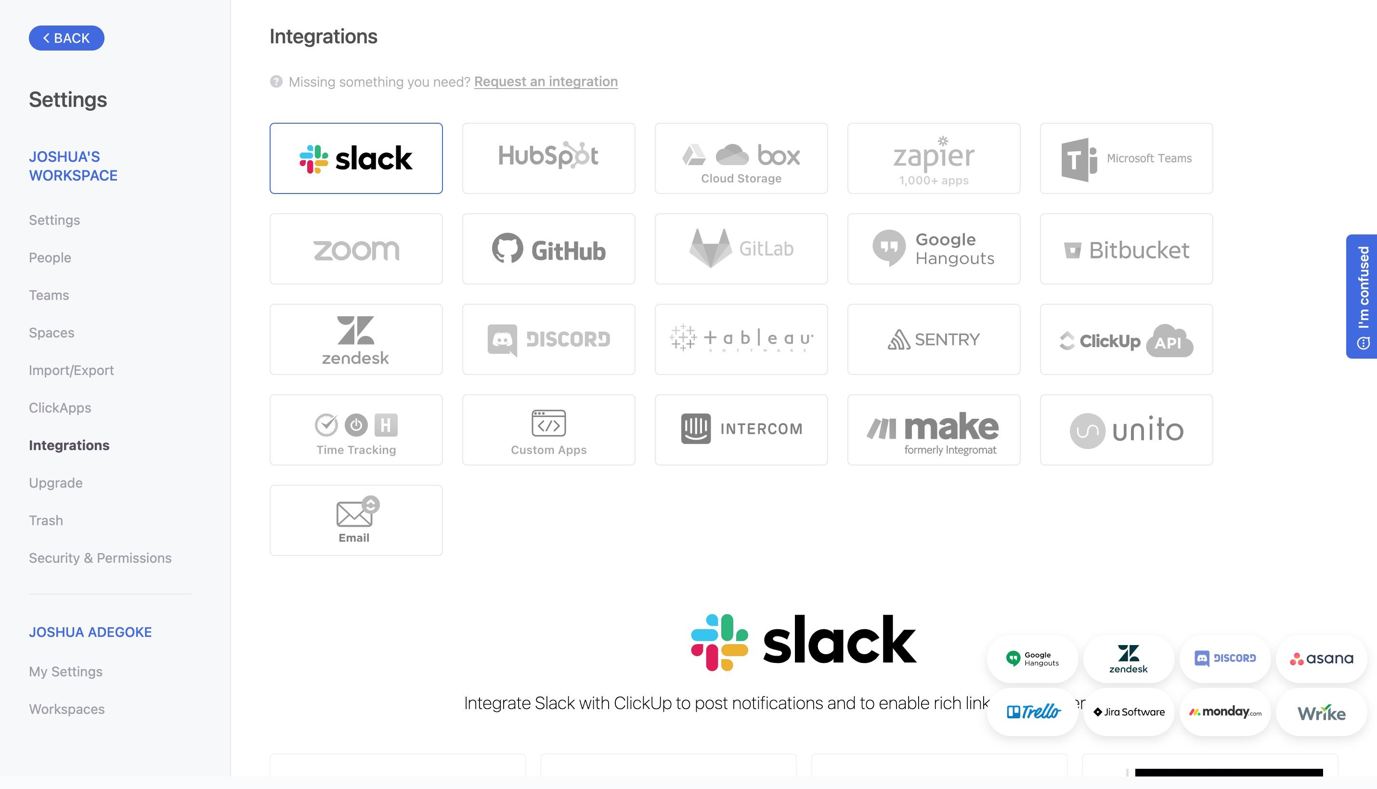
Task: Open the Discord integration panel
Action: (548, 339)
